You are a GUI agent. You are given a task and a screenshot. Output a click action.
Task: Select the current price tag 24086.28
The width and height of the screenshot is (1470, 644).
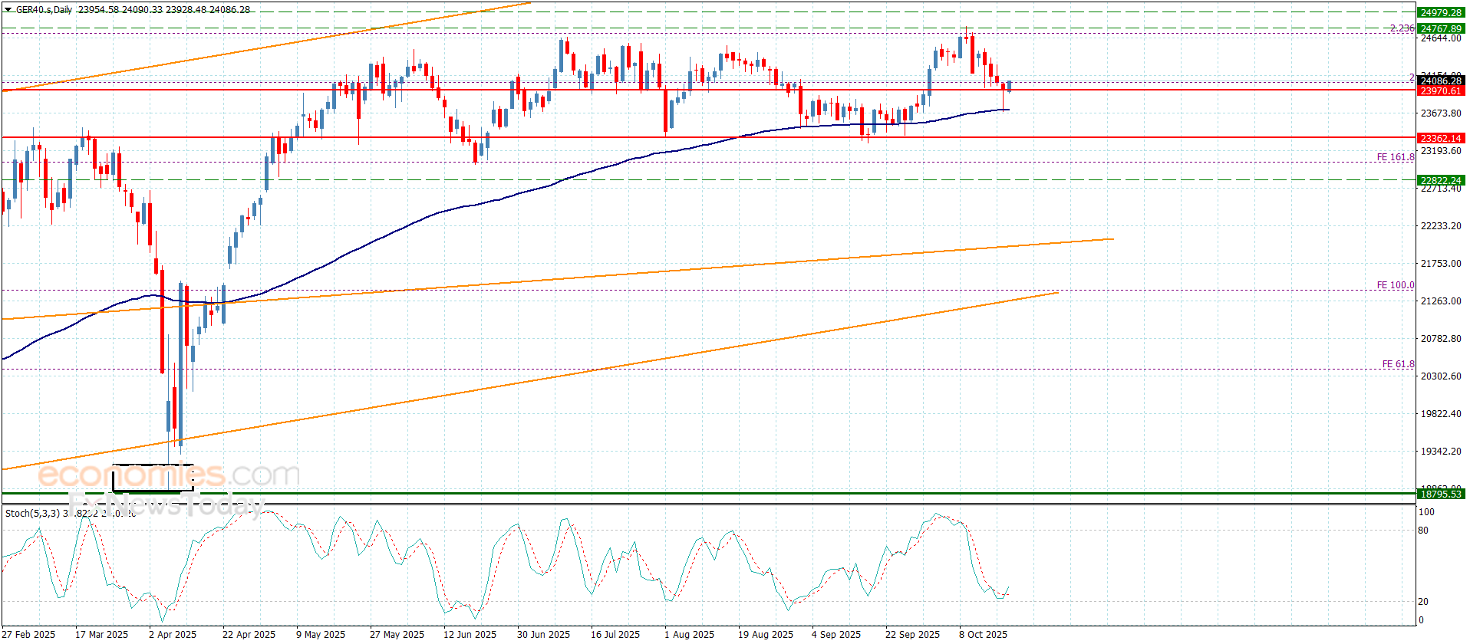[x=1440, y=80]
